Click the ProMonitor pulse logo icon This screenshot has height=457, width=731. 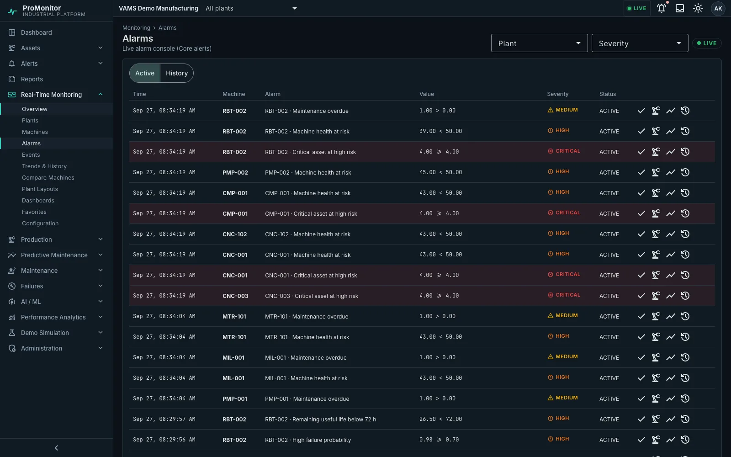(x=12, y=11)
